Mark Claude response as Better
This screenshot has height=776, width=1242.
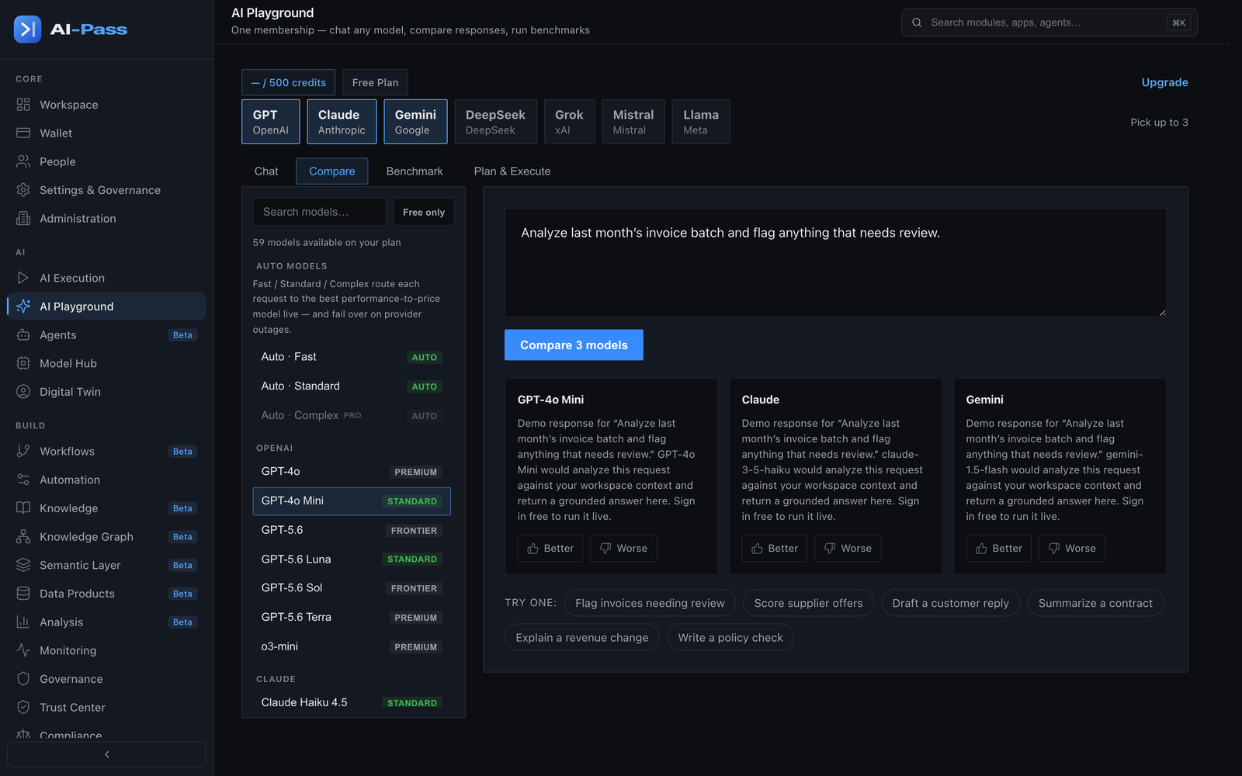click(x=774, y=549)
